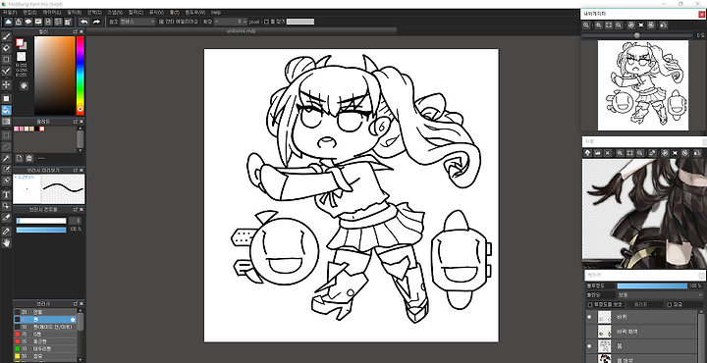Viewport: 707px width, 363px height.
Task: Open the Select menu
Action: coord(94,12)
